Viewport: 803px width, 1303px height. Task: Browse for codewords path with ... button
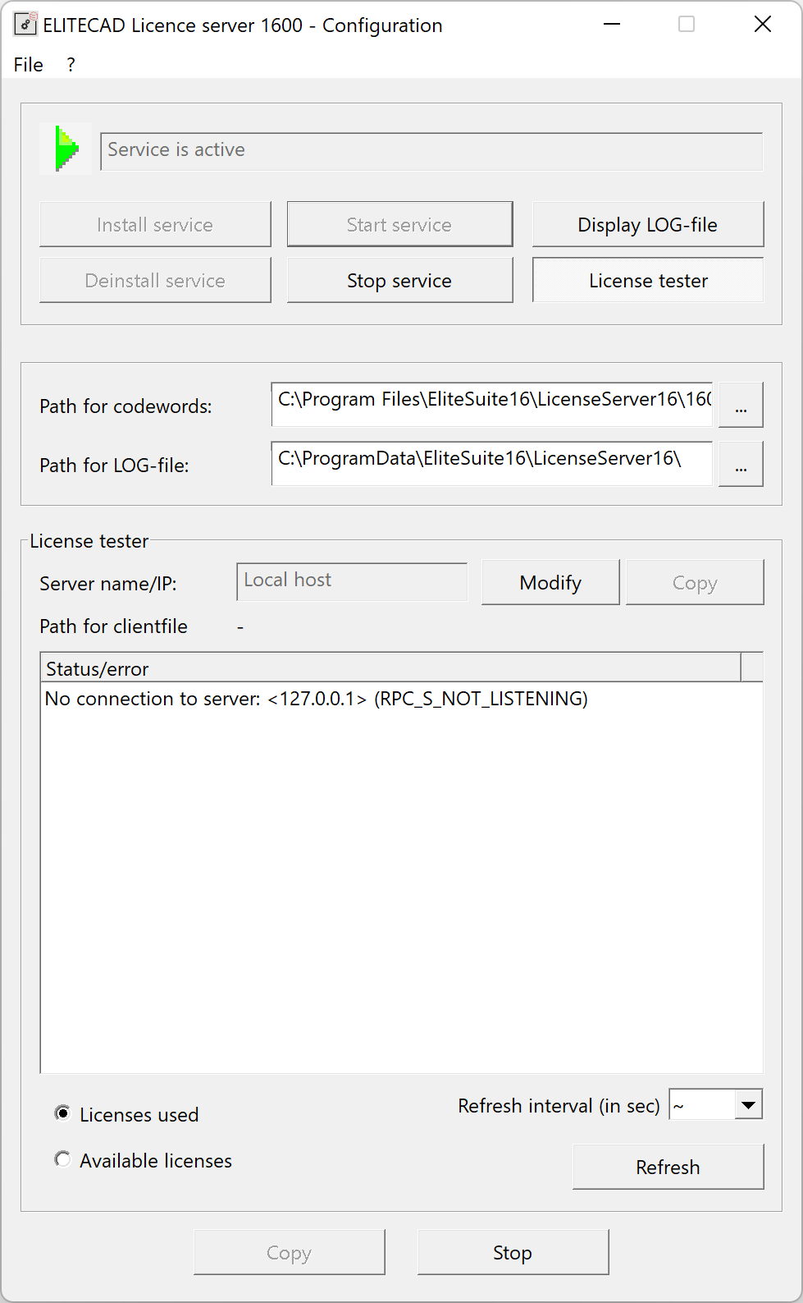[741, 405]
